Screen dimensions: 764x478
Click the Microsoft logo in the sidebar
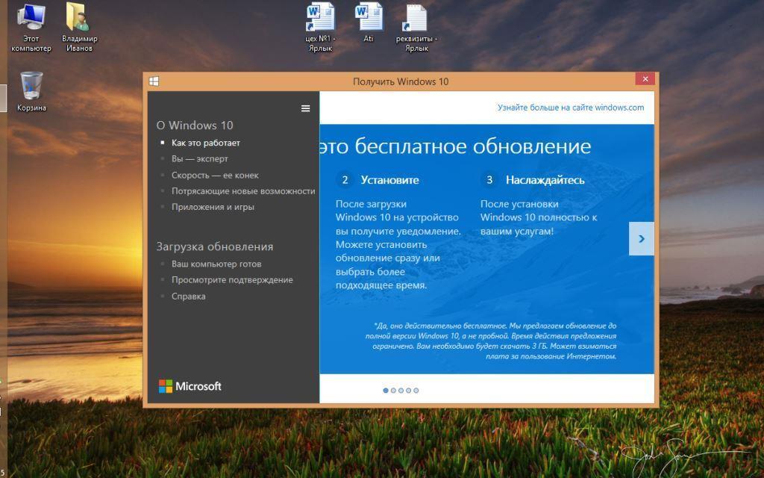(190, 386)
